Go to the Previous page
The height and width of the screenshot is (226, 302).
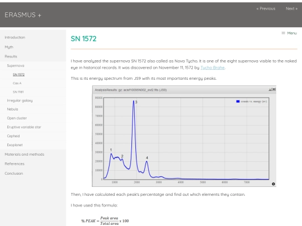tap(266, 8)
